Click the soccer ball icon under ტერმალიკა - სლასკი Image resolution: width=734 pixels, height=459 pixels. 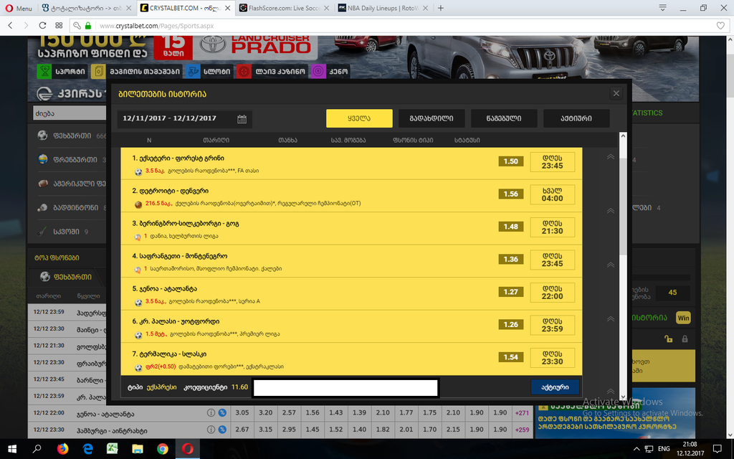pos(138,368)
